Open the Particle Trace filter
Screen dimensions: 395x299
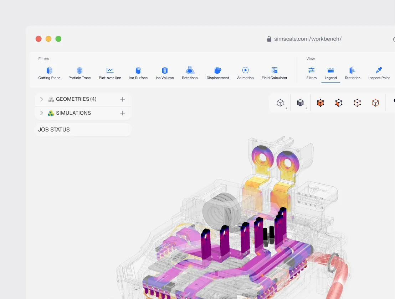click(x=79, y=73)
